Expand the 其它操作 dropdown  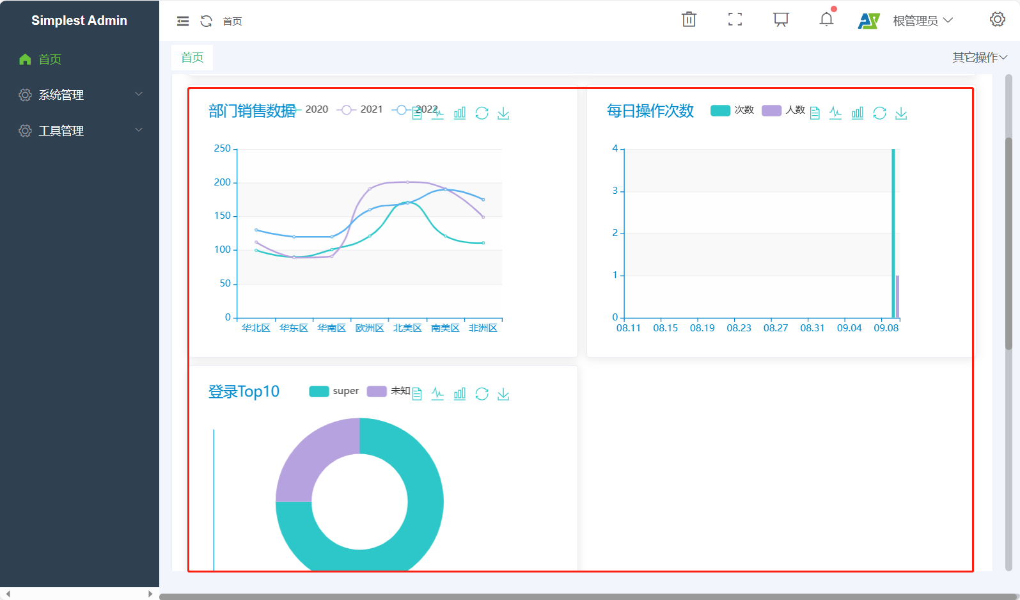click(x=979, y=58)
